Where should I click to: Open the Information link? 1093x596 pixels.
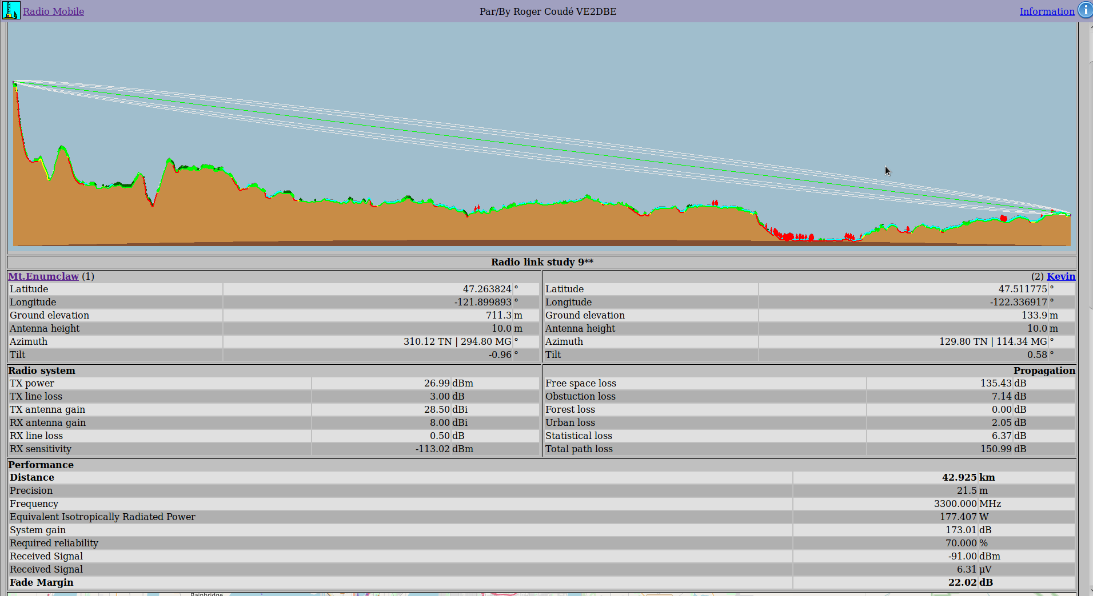pos(1046,11)
